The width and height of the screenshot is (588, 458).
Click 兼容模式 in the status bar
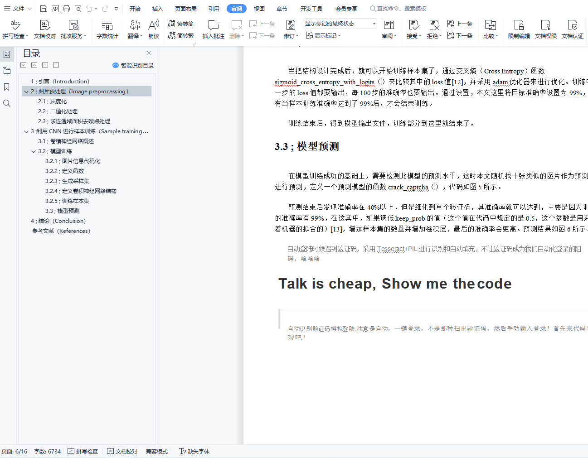pos(156,451)
